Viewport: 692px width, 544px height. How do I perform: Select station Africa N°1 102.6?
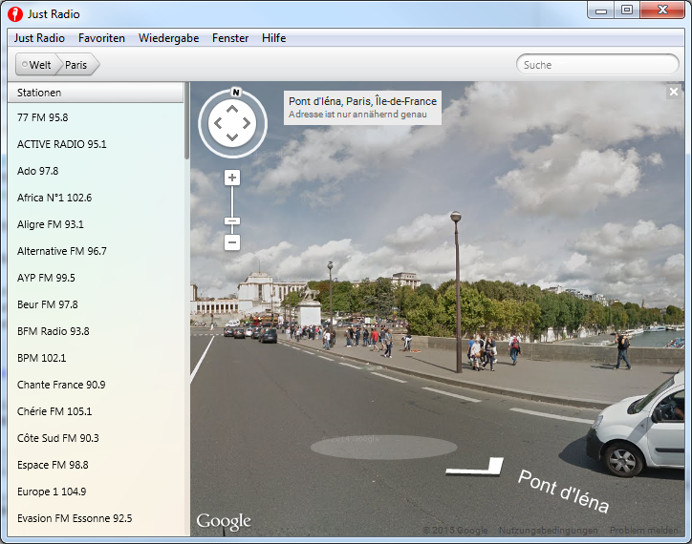(54, 198)
